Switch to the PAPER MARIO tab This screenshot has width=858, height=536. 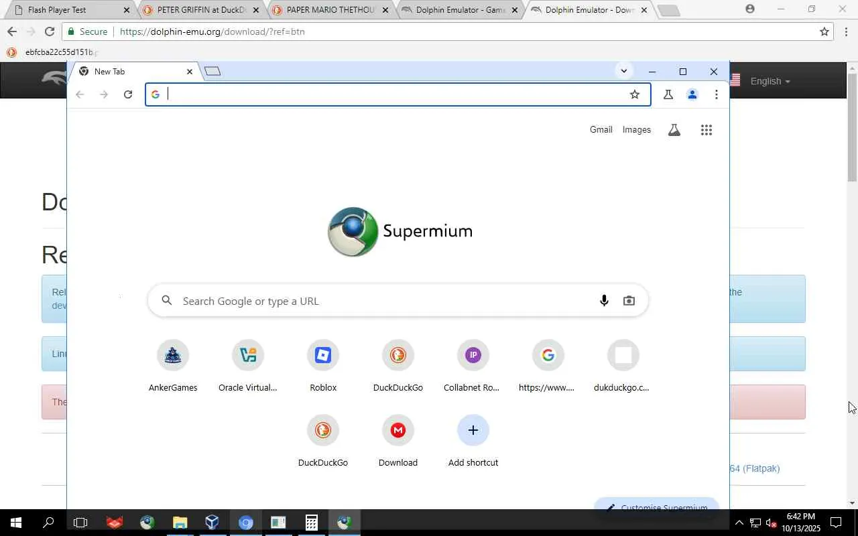point(330,10)
